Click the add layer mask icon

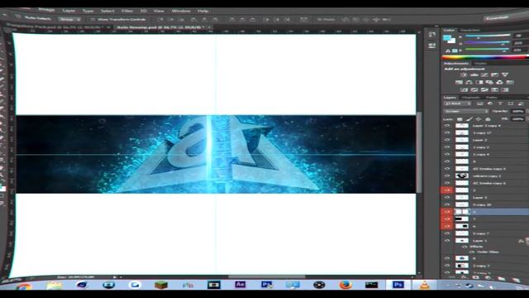tap(475, 277)
